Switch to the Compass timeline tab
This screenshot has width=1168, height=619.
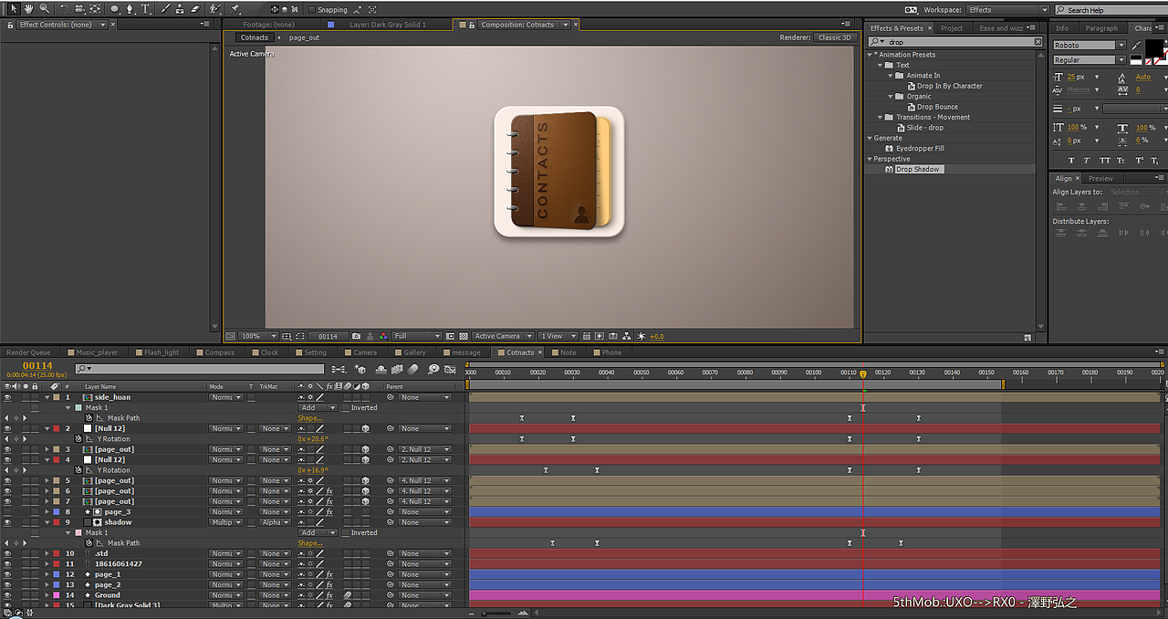(218, 352)
